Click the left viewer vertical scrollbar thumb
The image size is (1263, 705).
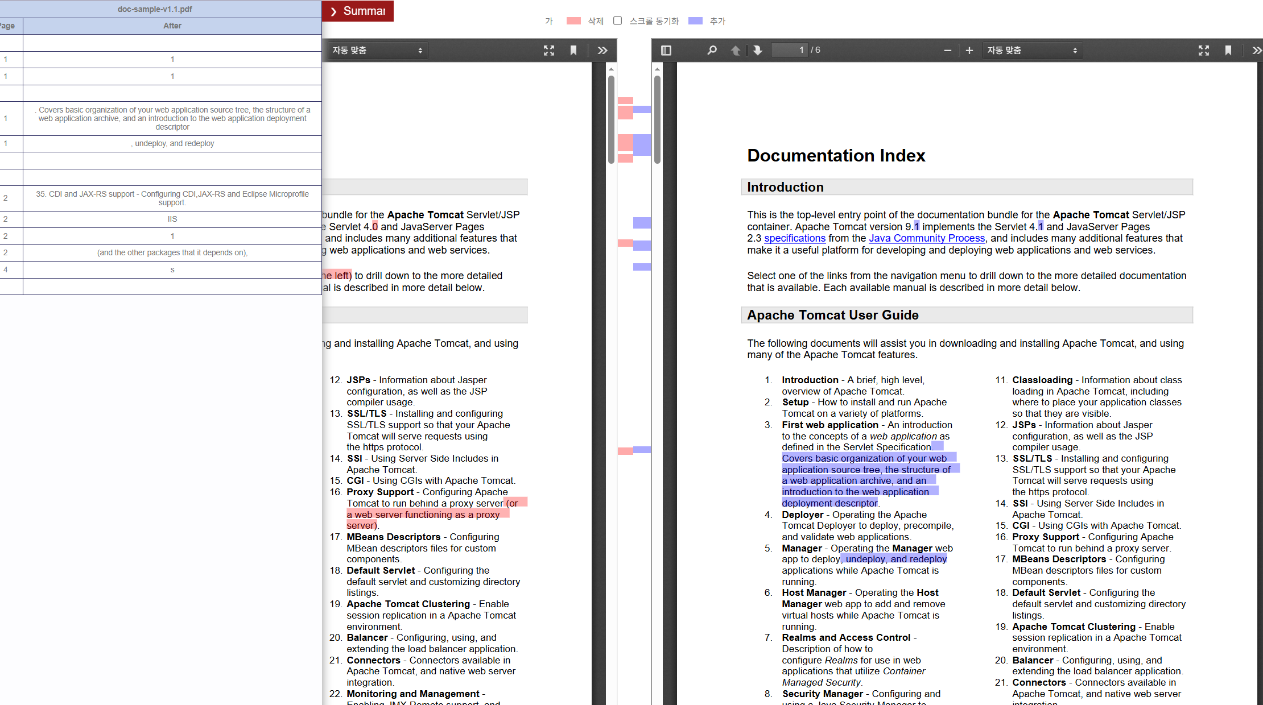(x=611, y=119)
